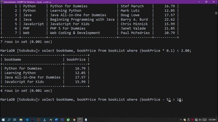Open the touch keyboard tray icon
Screen dimensions: 218x122
pos(204,120)
